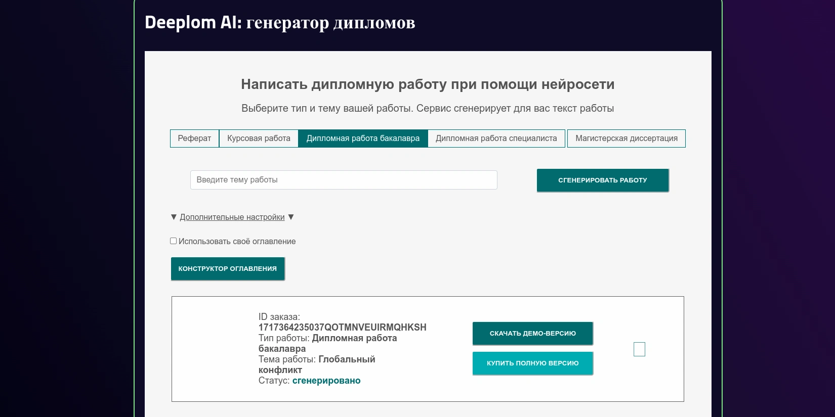This screenshot has width=835, height=417.
Task: Switch to the Курсовая работа tab
Action: 259,138
